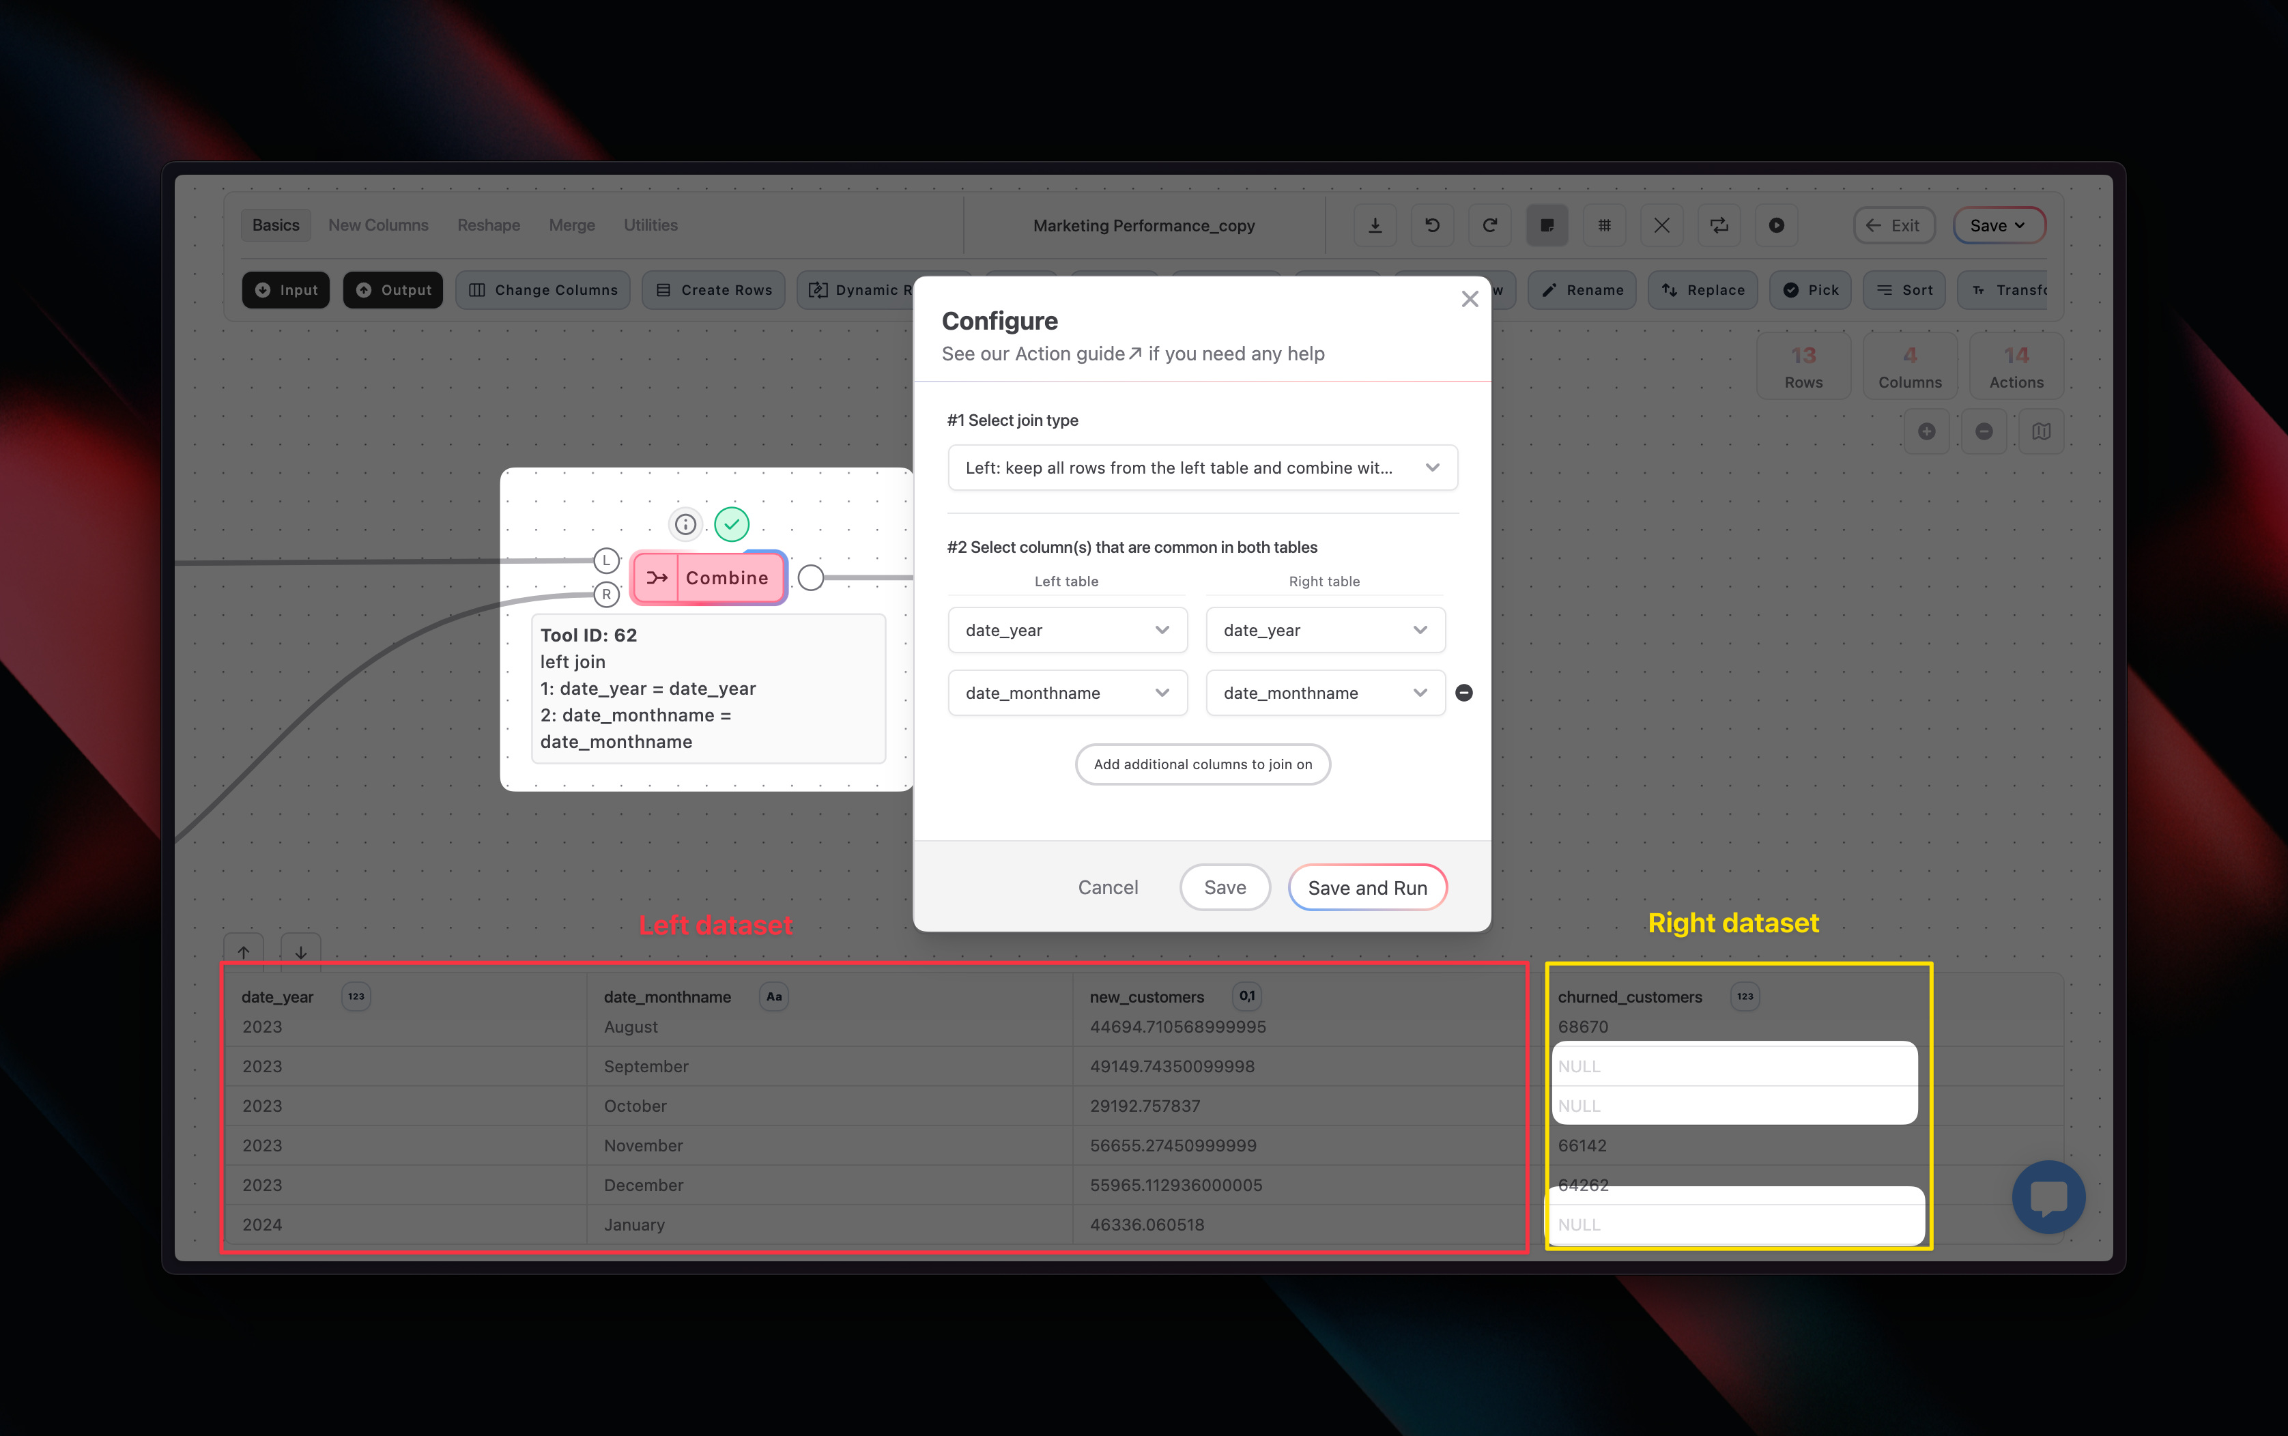The image size is (2288, 1436).
Task: Remove the date_monthname join row
Action: tap(1463, 692)
